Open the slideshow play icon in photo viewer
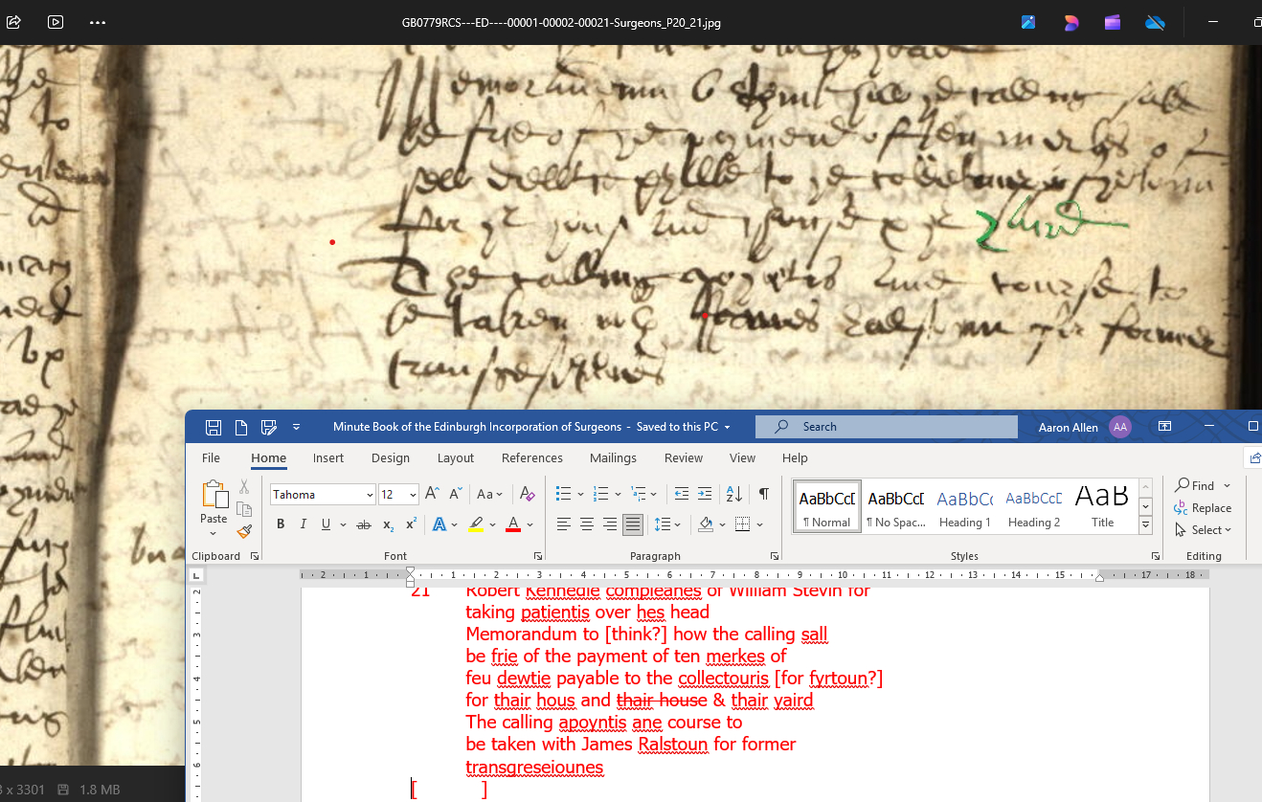Viewport: 1262px width, 802px height. pyautogui.click(x=56, y=22)
